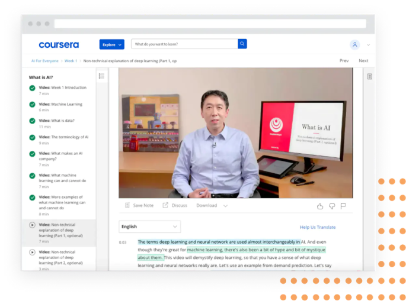
Task: Select the play circle for Part 2 video
Action: (32, 252)
